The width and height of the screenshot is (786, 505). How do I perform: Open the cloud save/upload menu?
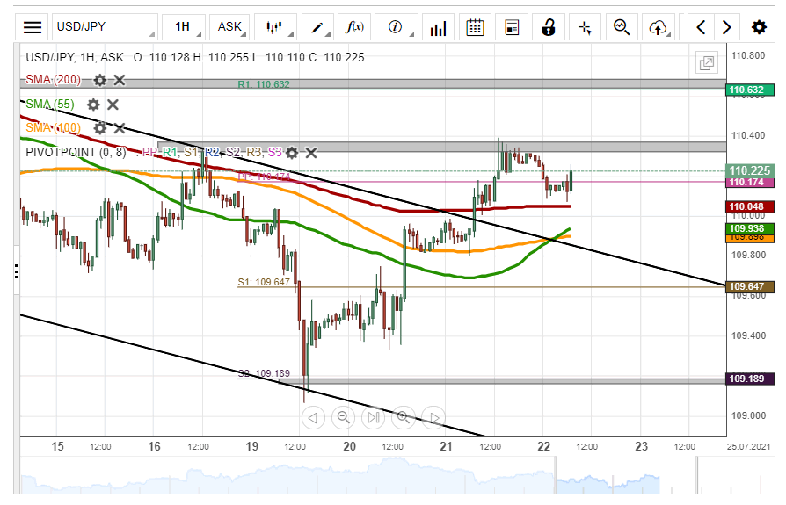(x=659, y=27)
